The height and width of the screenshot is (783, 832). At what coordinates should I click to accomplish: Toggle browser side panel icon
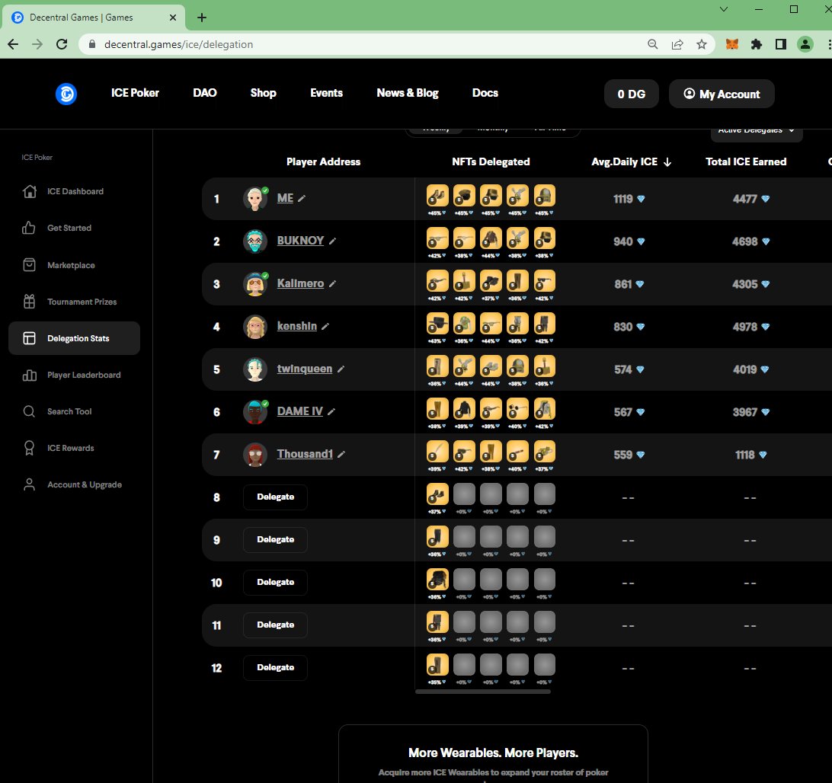click(780, 44)
